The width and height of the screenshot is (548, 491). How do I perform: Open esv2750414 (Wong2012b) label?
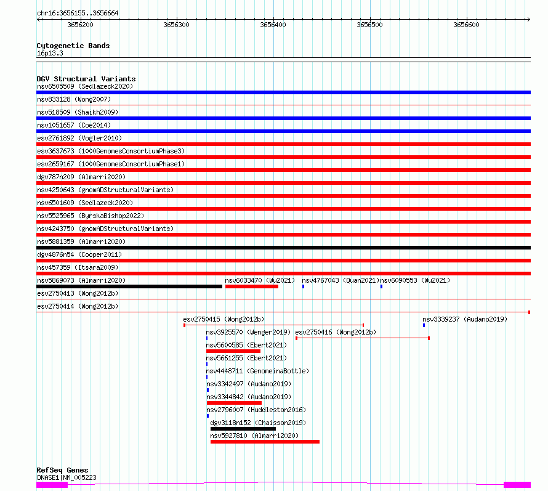[x=78, y=306]
